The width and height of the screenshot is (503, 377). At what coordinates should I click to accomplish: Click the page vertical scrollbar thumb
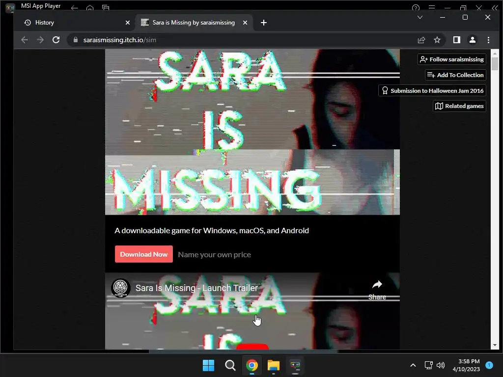click(x=495, y=63)
